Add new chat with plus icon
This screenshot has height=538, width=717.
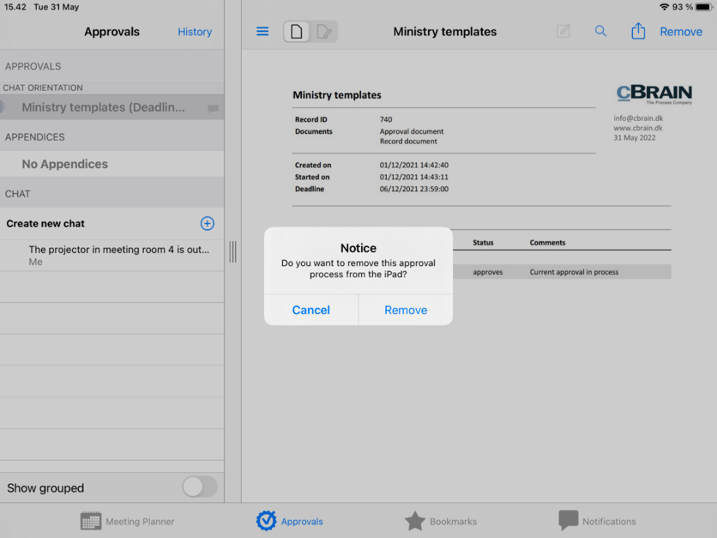[x=207, y=223]
